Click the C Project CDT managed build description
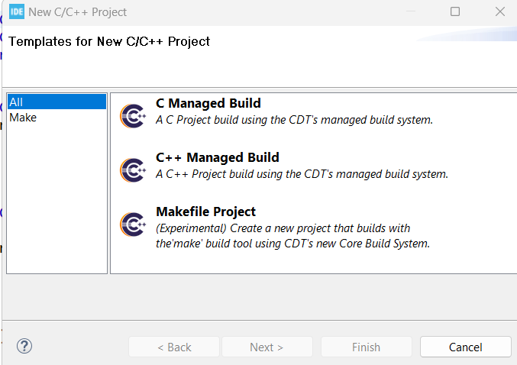 tap(294, 120)
